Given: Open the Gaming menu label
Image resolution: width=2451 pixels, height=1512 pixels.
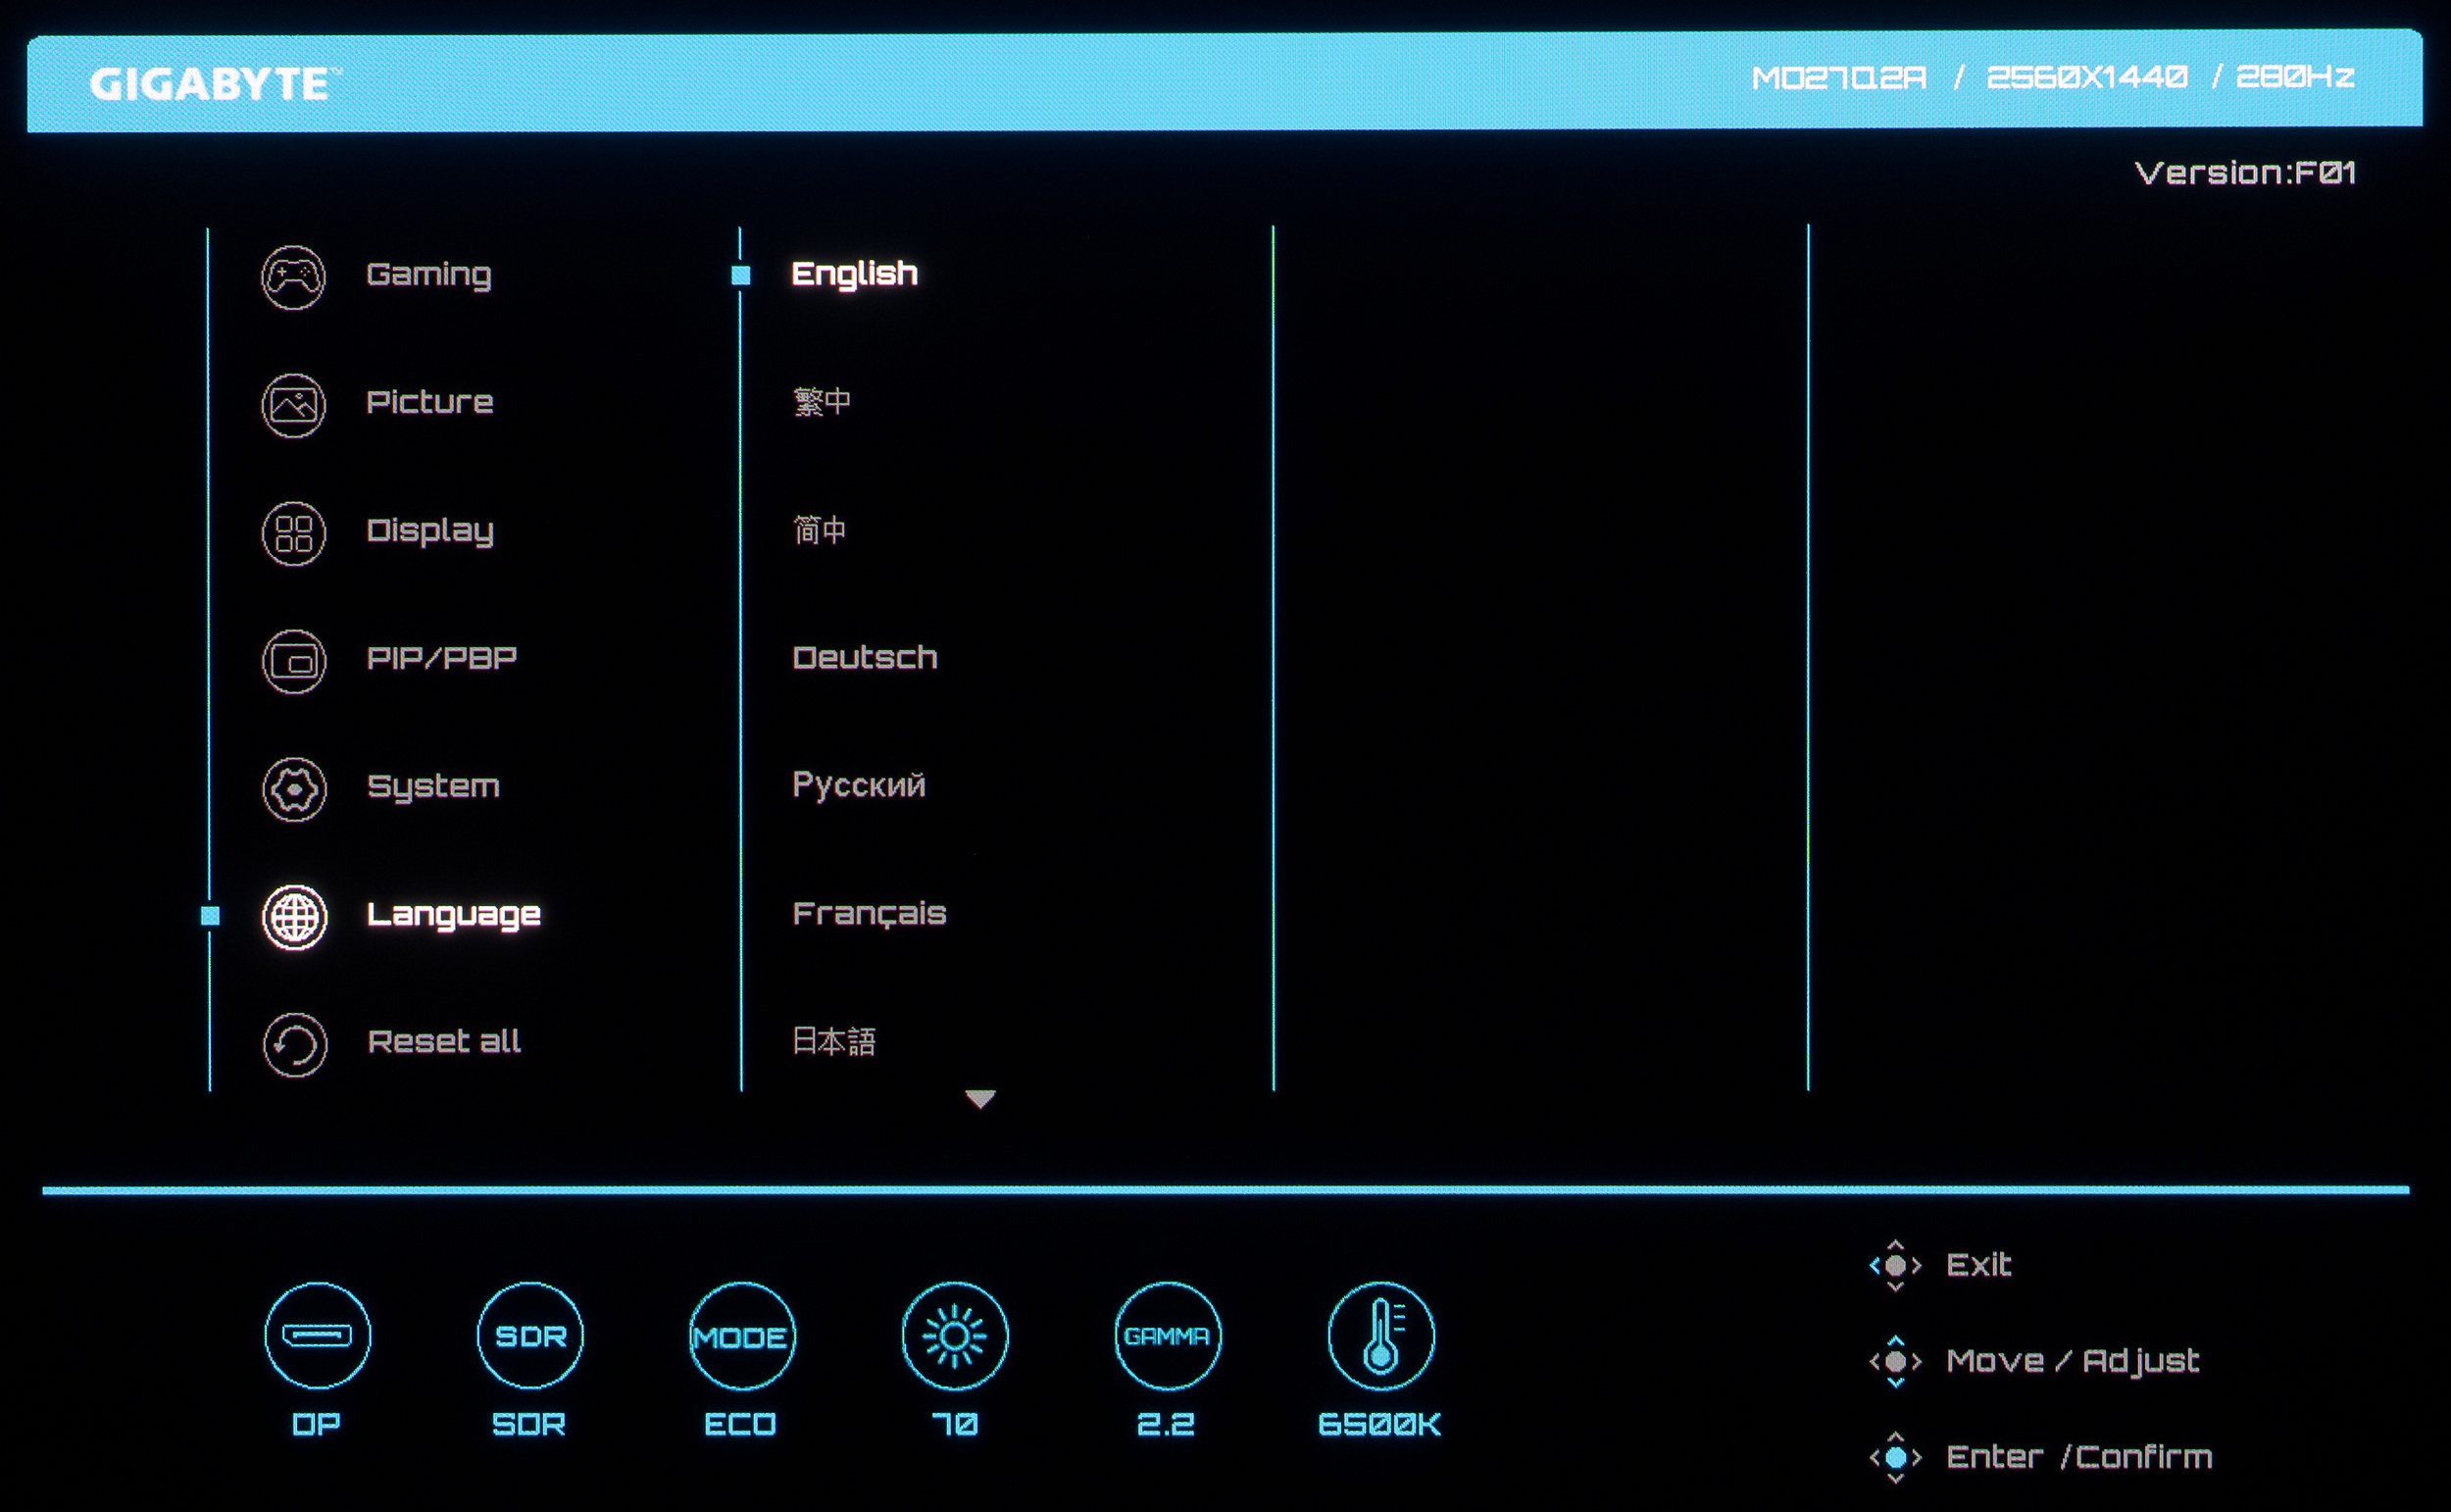Looking at the screenshot, I should click(428, 275).
